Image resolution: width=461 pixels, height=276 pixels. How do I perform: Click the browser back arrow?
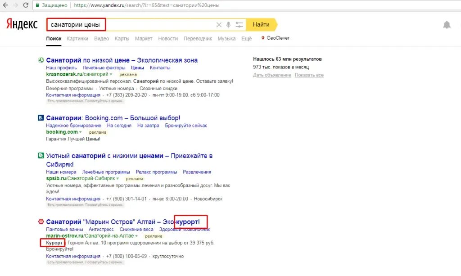pyautogui.click(x=5, y=5)
